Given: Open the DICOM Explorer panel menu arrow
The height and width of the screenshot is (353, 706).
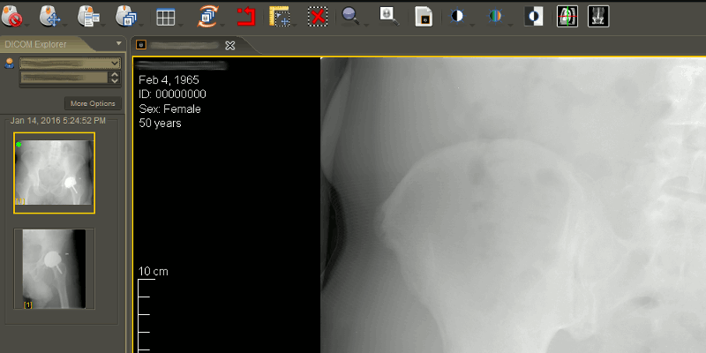Looking at the screenshot, I should (119, 43).
